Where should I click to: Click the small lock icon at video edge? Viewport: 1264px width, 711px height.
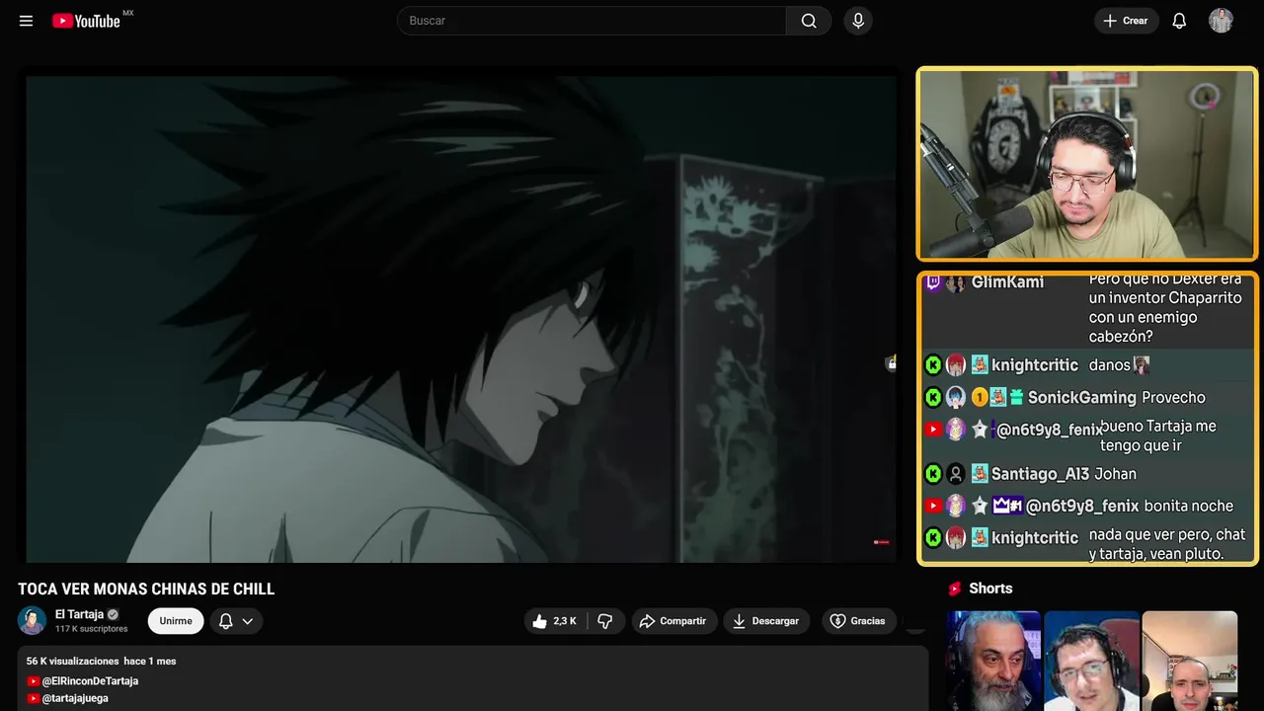(x=892, y=363)
